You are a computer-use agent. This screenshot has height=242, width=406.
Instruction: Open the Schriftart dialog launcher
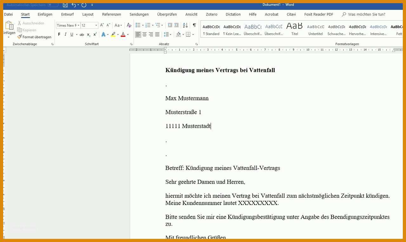[131, 44]
